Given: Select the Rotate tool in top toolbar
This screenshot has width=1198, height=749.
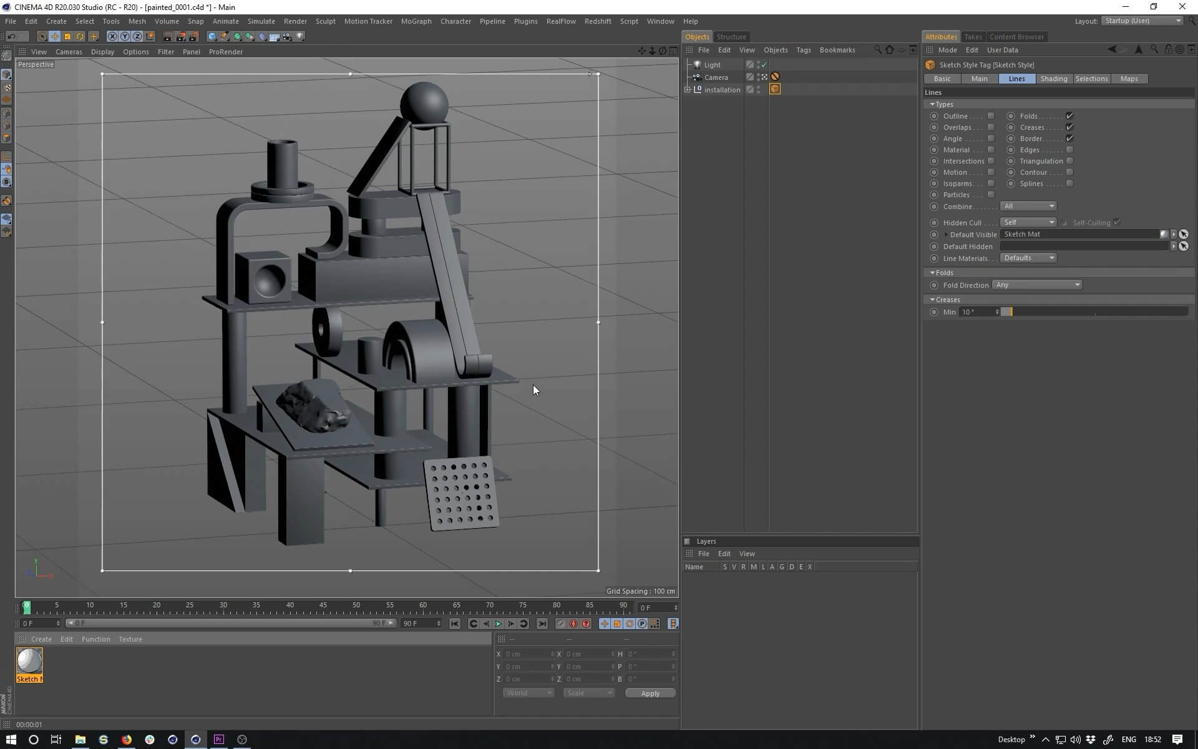Looking at the screenshot, I should pos(80,36).
